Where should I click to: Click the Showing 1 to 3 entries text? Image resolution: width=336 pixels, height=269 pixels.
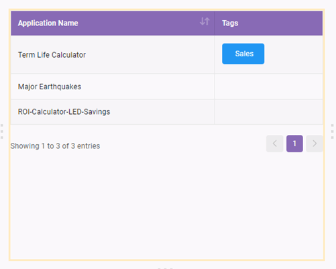(55, 146)
